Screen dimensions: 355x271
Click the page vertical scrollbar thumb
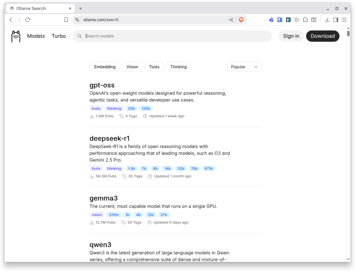[348, 33]
